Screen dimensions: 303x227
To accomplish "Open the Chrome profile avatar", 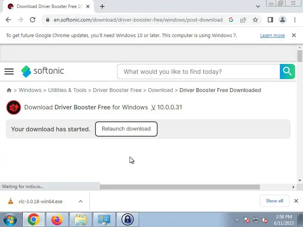I will (x=283, y=20).
